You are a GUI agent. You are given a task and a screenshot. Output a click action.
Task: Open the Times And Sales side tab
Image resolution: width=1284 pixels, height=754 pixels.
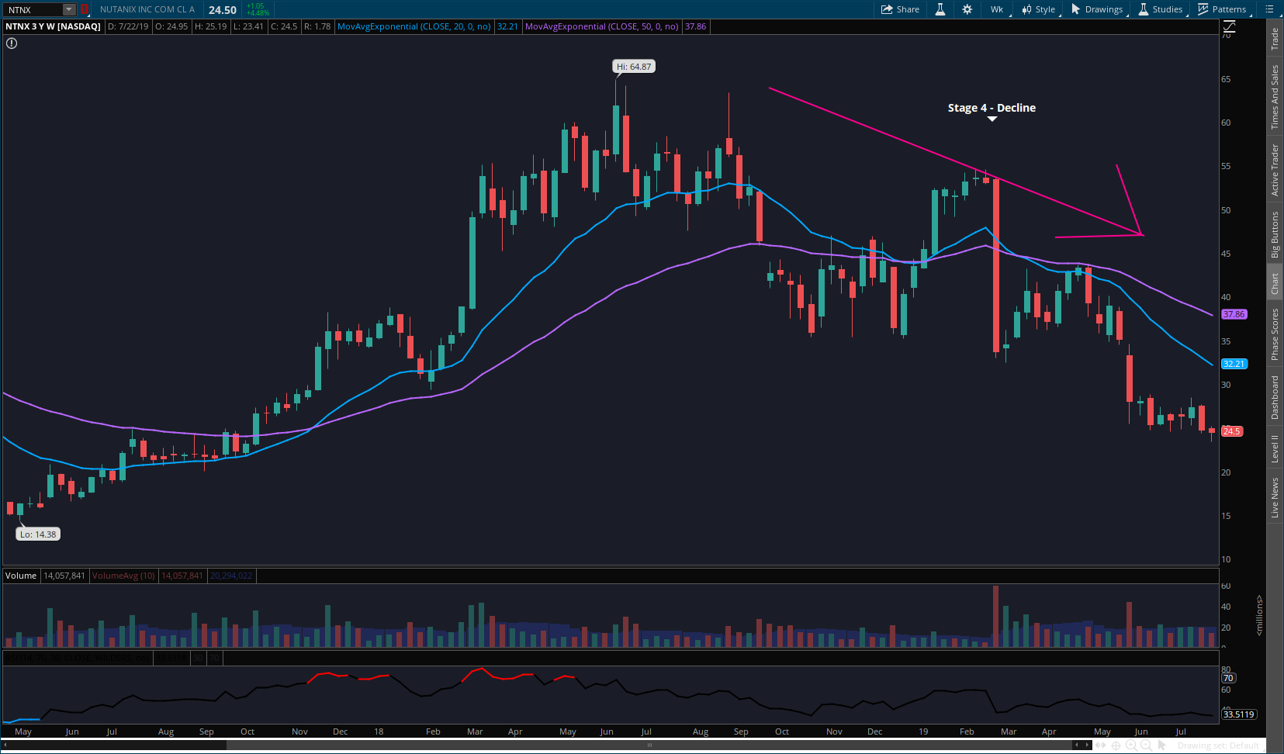1275,97
